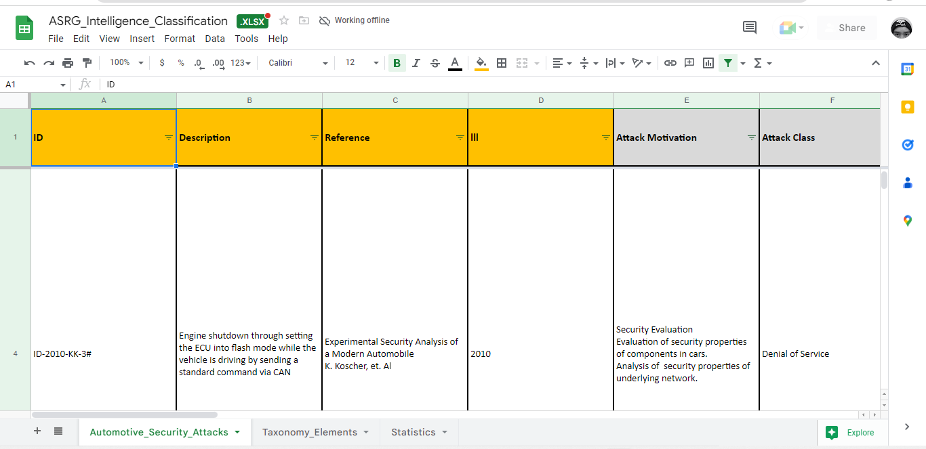Click the Redo icon

tap(49, 63)
